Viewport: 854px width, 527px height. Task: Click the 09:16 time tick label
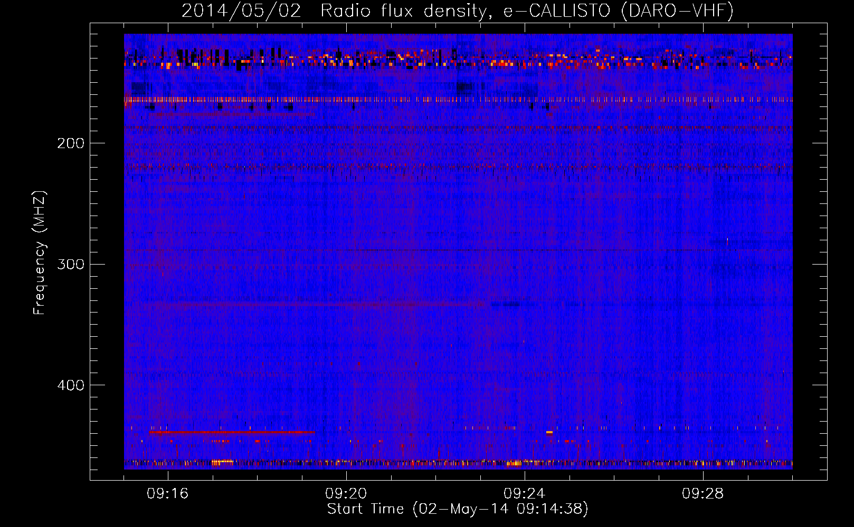pos(168,494)
